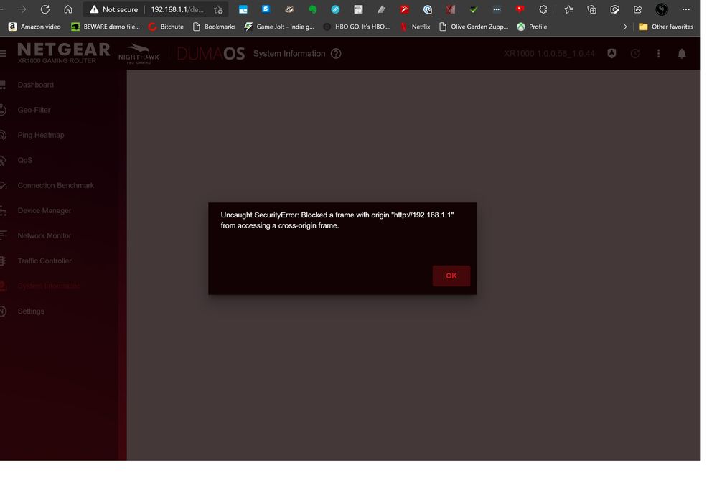Open the Favorites star list icon
Screen dimensions: 717x478
(x=568, y=9)
